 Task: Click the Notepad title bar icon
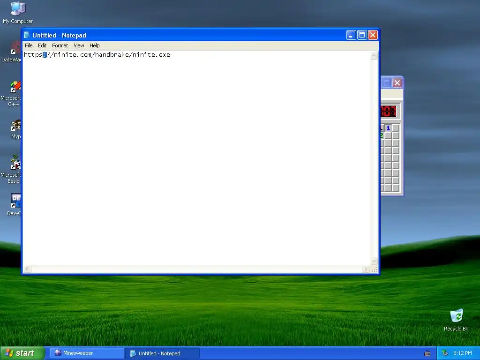(27, 35)
